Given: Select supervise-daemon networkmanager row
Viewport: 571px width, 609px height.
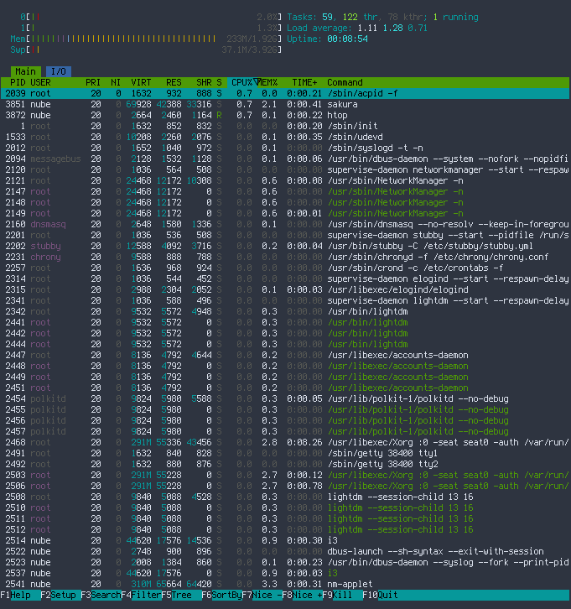Looking at the screenshot, I should [x=285, y=169].
